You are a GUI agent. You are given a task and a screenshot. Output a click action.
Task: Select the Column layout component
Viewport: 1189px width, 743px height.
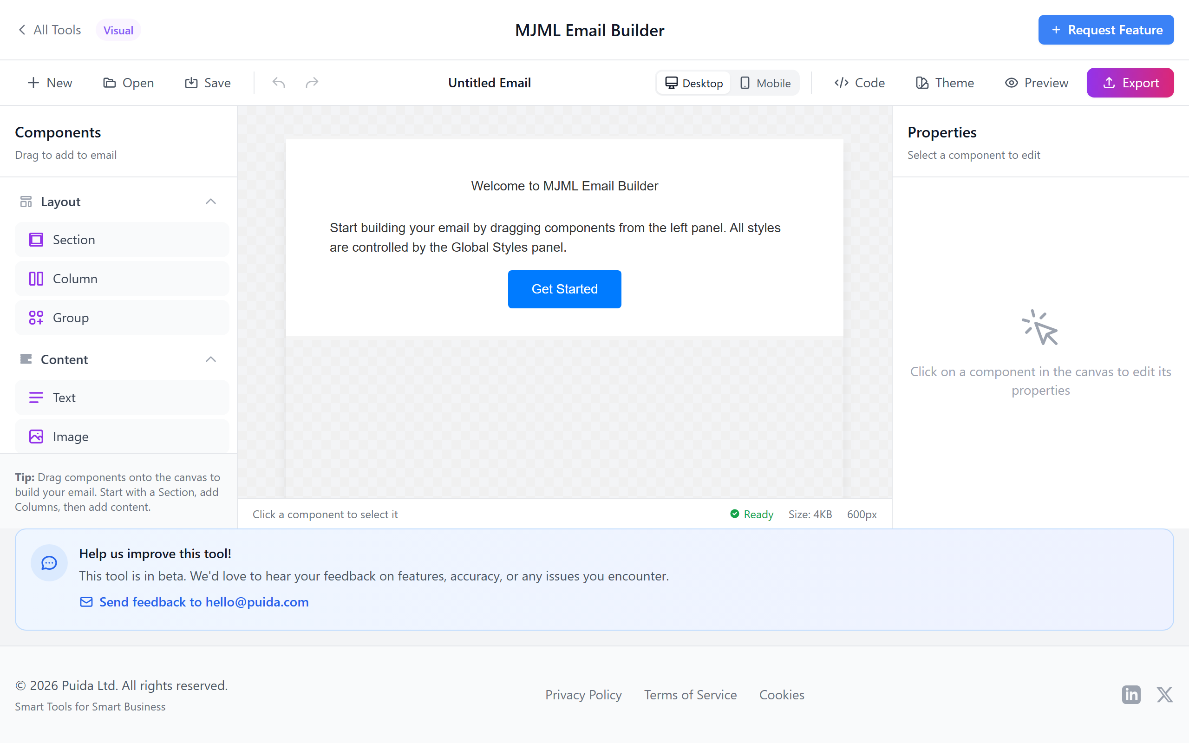[121, 278]
